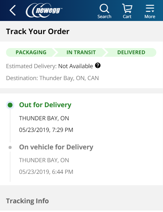Click the 6:44 PM timestamp entry
Viewport: 163px width, 212px height.
click(46, 172)
